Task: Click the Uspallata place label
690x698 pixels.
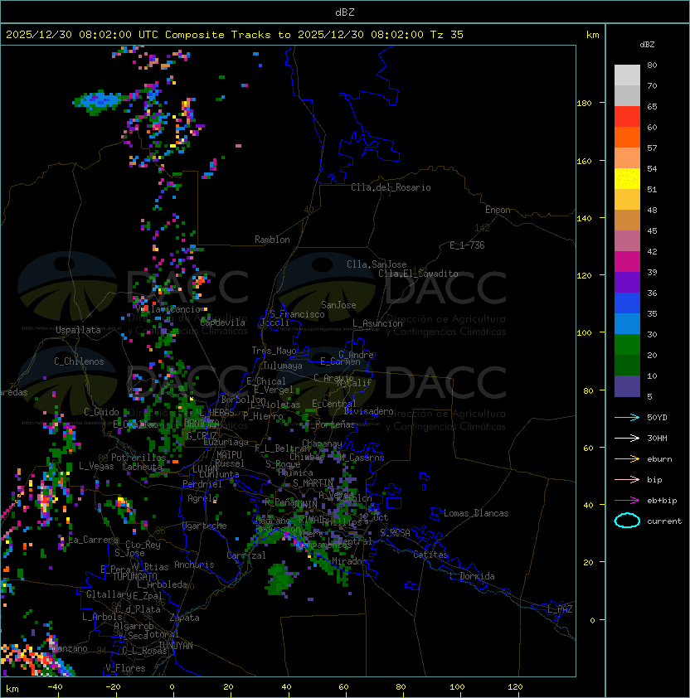Action: point(78,330)
